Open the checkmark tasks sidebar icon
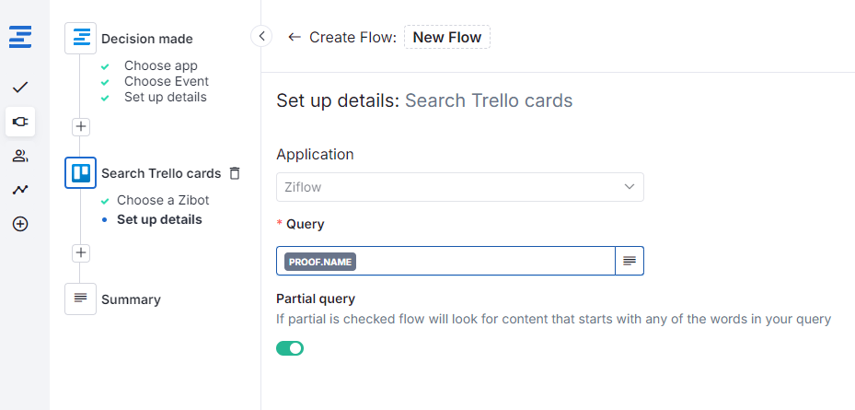Image resolution: width=855 pixels, height=410 pixels. pos(20,88)
